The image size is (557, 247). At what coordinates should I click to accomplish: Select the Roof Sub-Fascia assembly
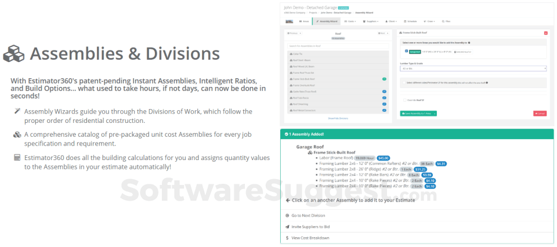(x=338, y=98)
